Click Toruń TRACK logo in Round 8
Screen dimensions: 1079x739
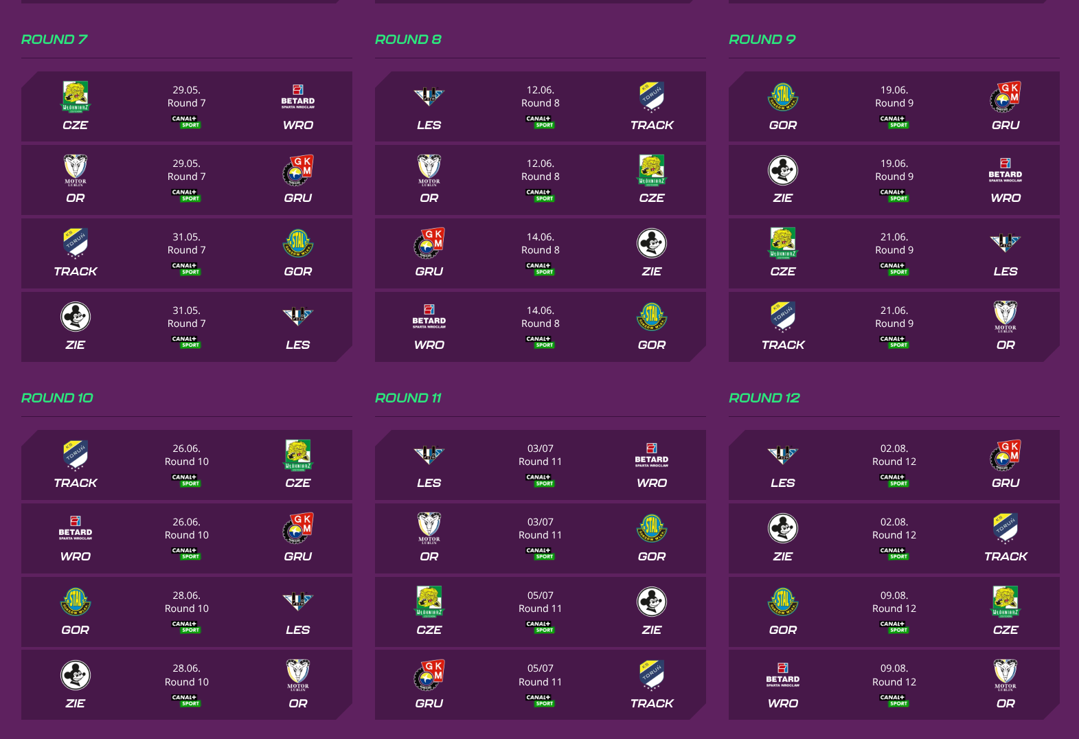click(652, 97)
